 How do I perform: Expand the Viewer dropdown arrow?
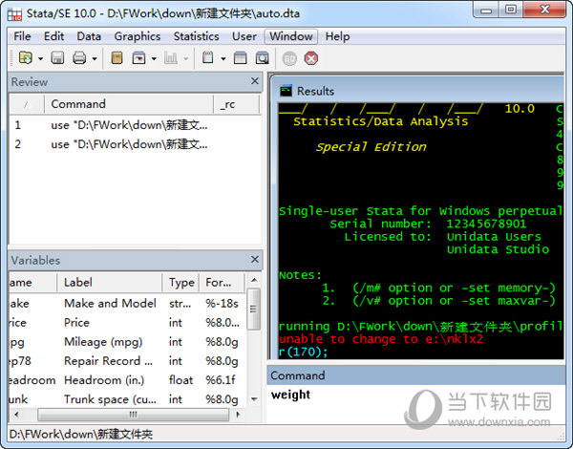pyautogui.click(x=154, y=58)
